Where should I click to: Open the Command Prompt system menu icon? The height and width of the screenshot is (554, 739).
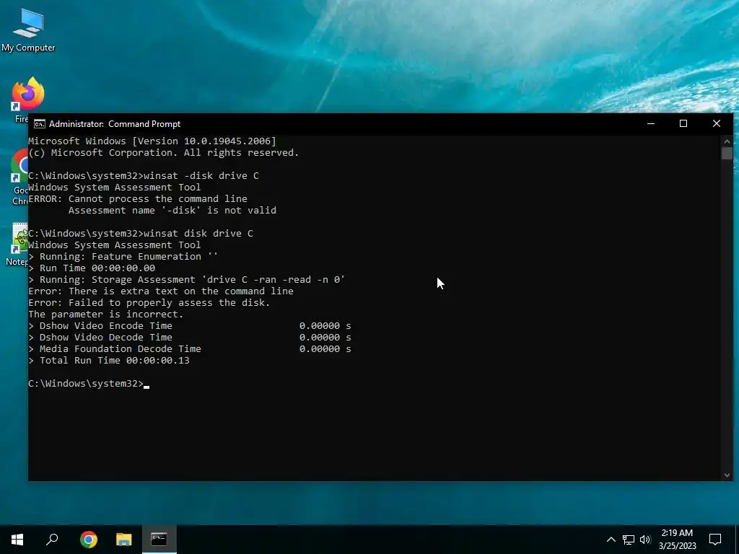tap(40, 124)
